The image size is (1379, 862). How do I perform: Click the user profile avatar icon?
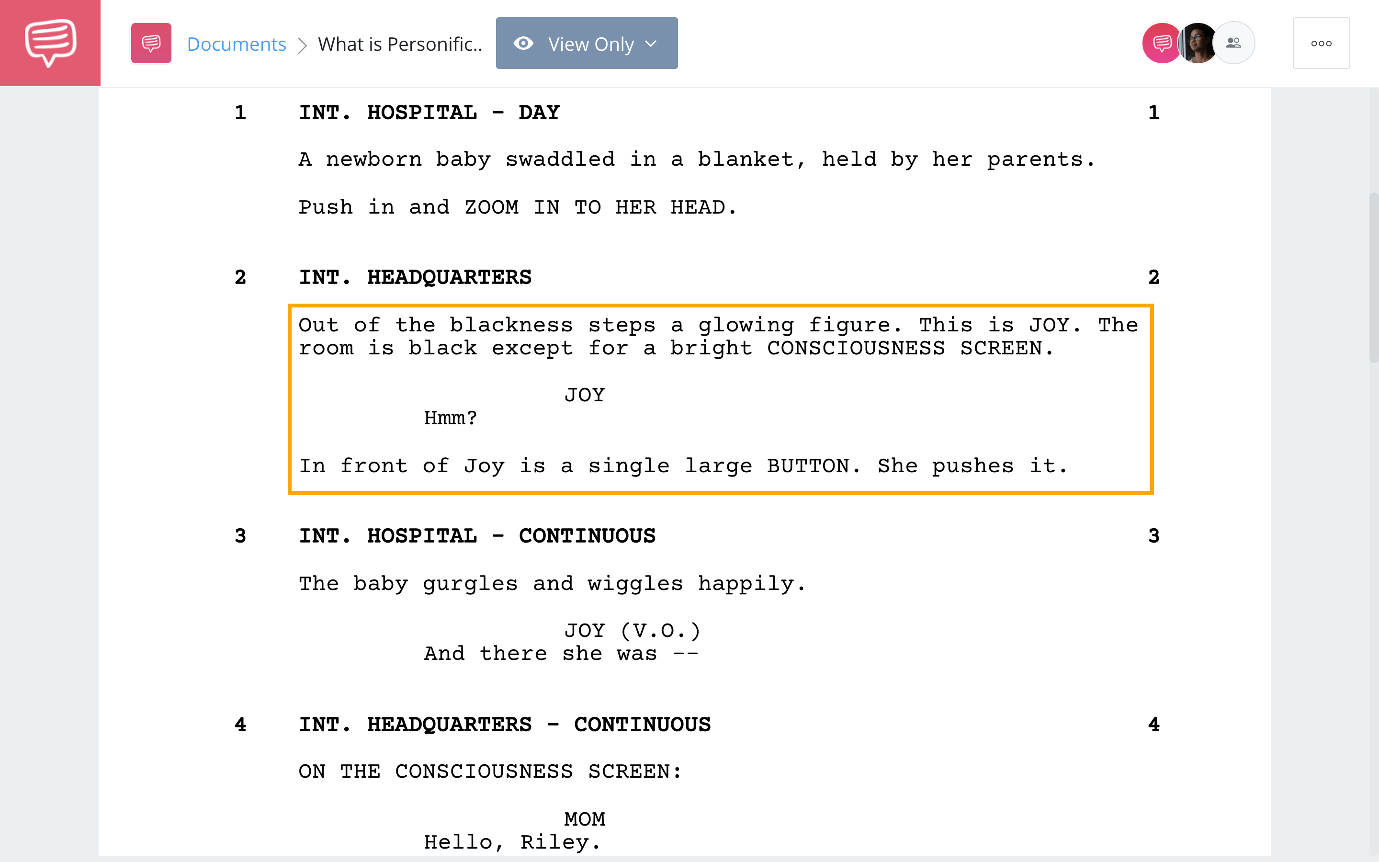click(x=1198, y=43)
